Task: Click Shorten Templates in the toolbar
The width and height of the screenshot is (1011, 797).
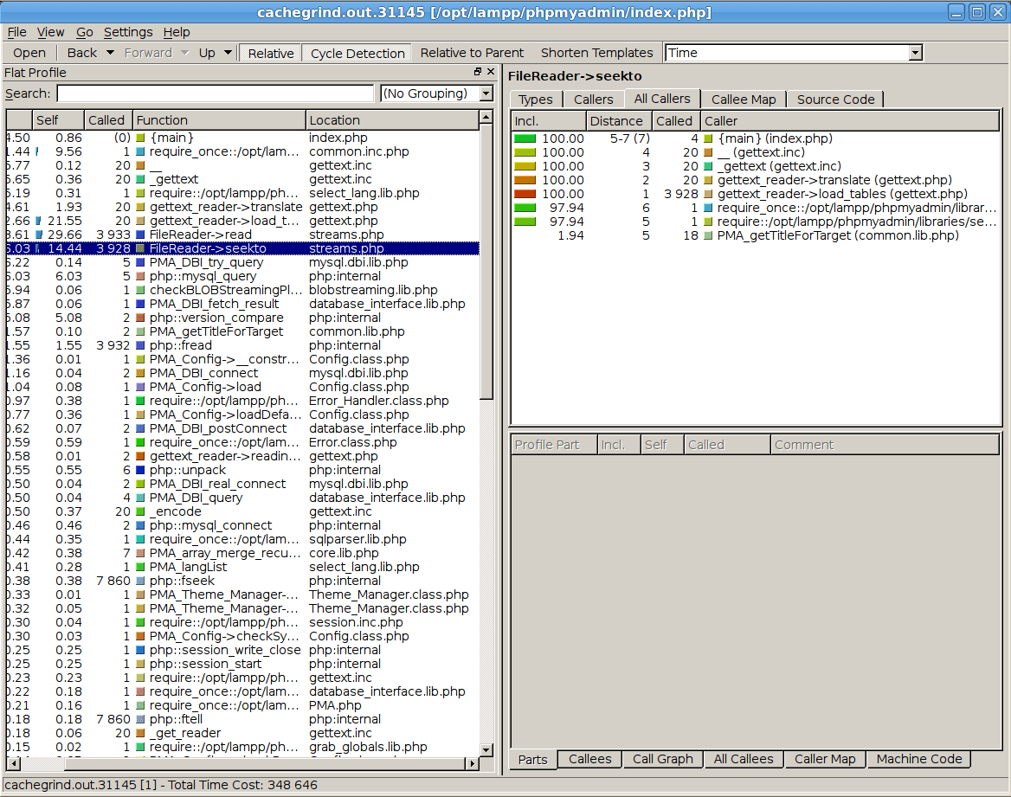Action: coord(597,53)
